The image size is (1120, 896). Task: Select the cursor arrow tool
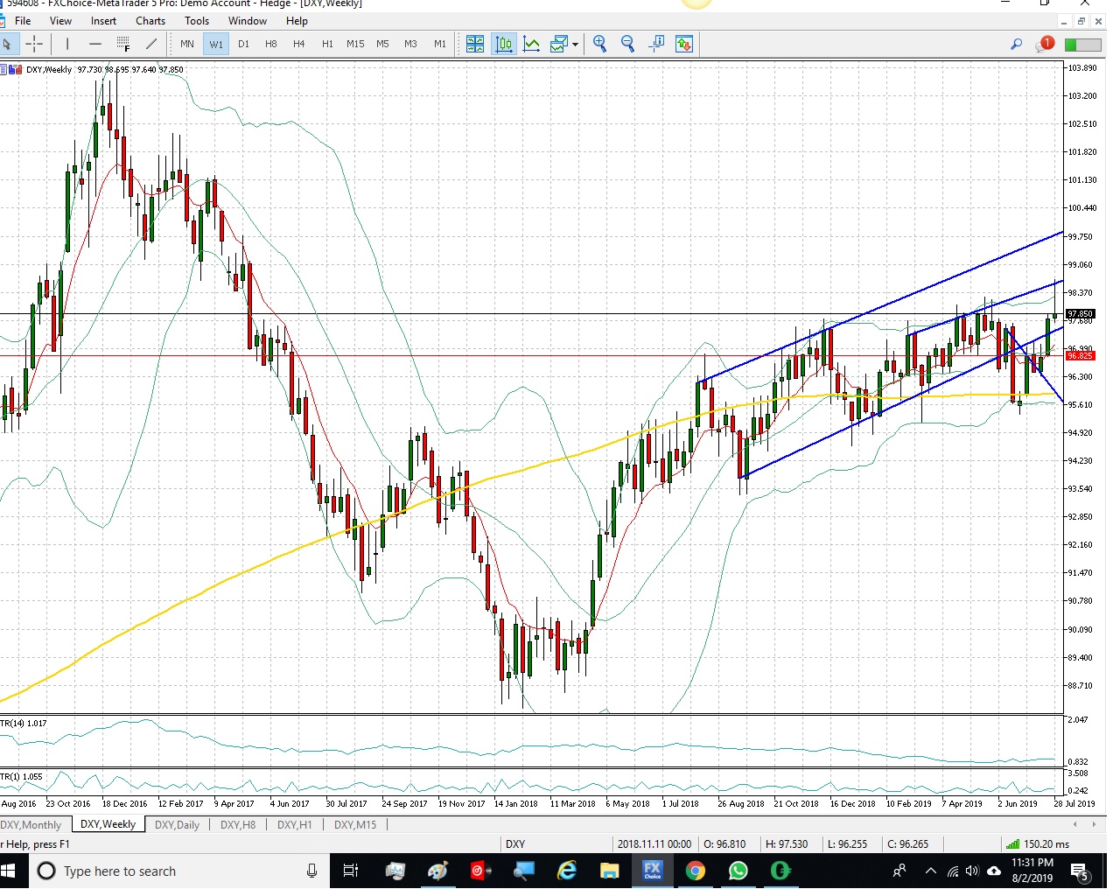coord(7,44)
